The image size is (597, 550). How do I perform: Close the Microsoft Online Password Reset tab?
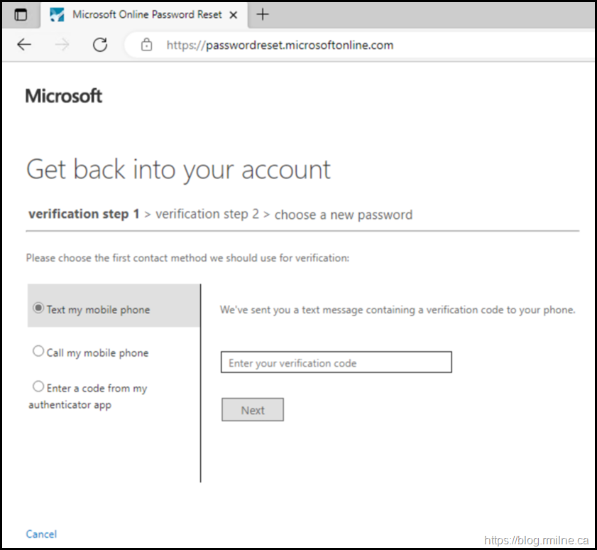(x=234, y=15)
